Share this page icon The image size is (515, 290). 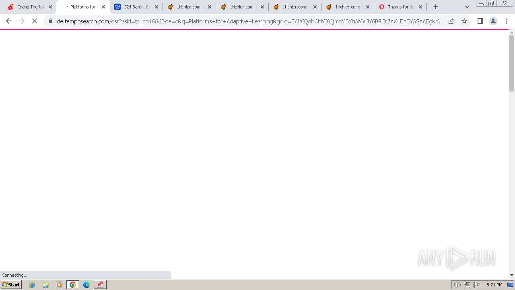(x=451, y=21)
